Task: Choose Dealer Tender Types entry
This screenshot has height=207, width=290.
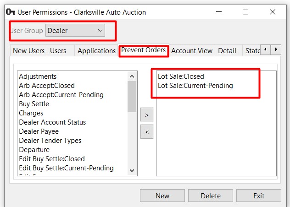Action: (x=50, y=141)
